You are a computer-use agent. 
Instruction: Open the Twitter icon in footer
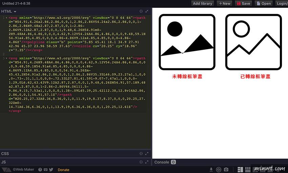coord(51,170)
